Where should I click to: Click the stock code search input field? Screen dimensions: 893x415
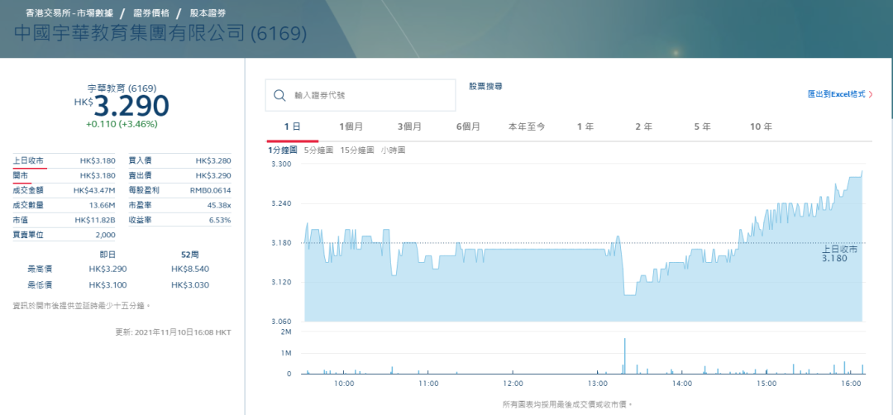pyautogui.click(x=361, y=95)
